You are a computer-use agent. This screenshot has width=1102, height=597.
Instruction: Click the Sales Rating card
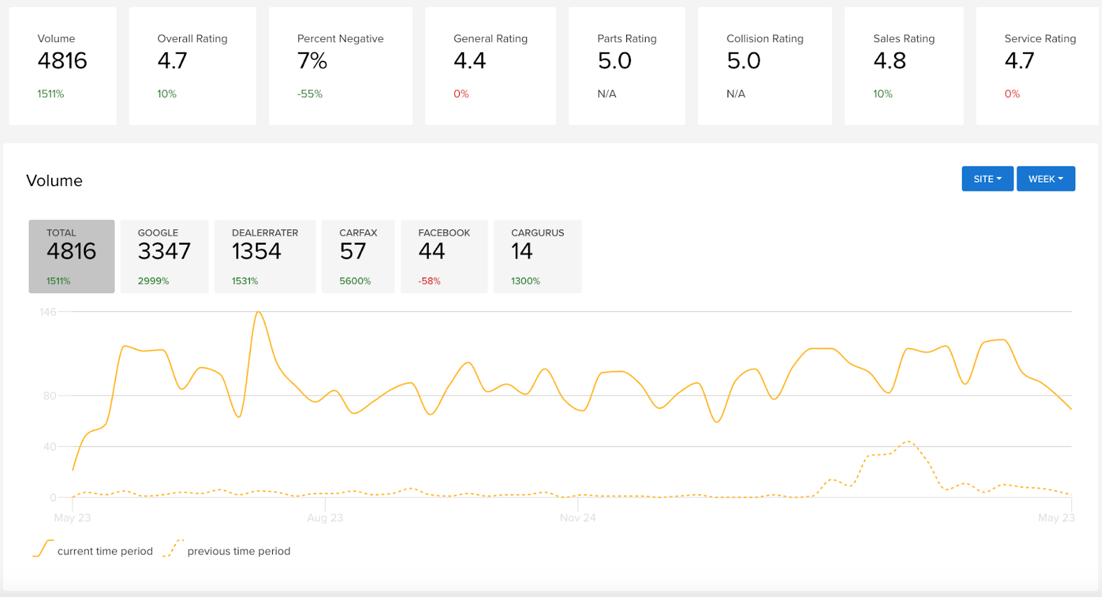click(903, 66)
